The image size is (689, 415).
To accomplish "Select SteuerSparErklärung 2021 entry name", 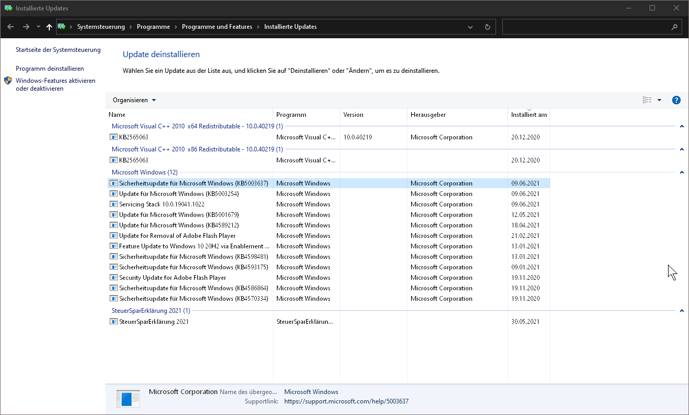I will (154, 322).
